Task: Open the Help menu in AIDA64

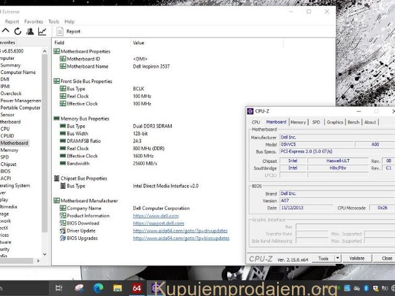Action: tap(69, 22)
